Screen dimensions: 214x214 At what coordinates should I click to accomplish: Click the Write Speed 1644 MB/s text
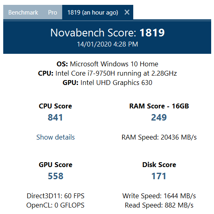[x=159, y=196]
